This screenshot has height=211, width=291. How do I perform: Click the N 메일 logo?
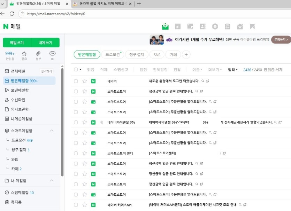pyautogui.click(x=12, y=26)
